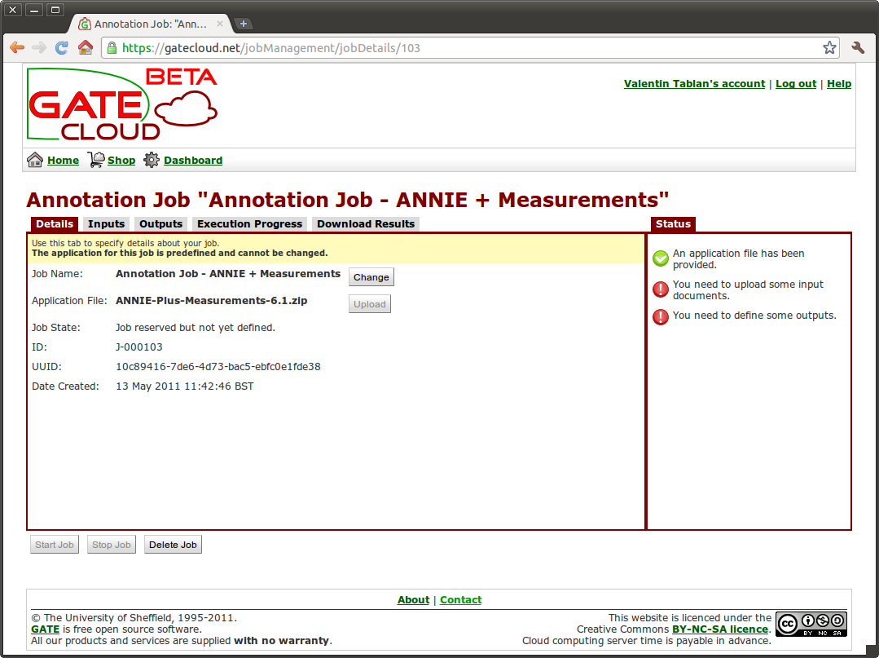Click the shopping cart icon beside Shop
Viewport: 879px width, 658px height.
[x=96, y=160]
